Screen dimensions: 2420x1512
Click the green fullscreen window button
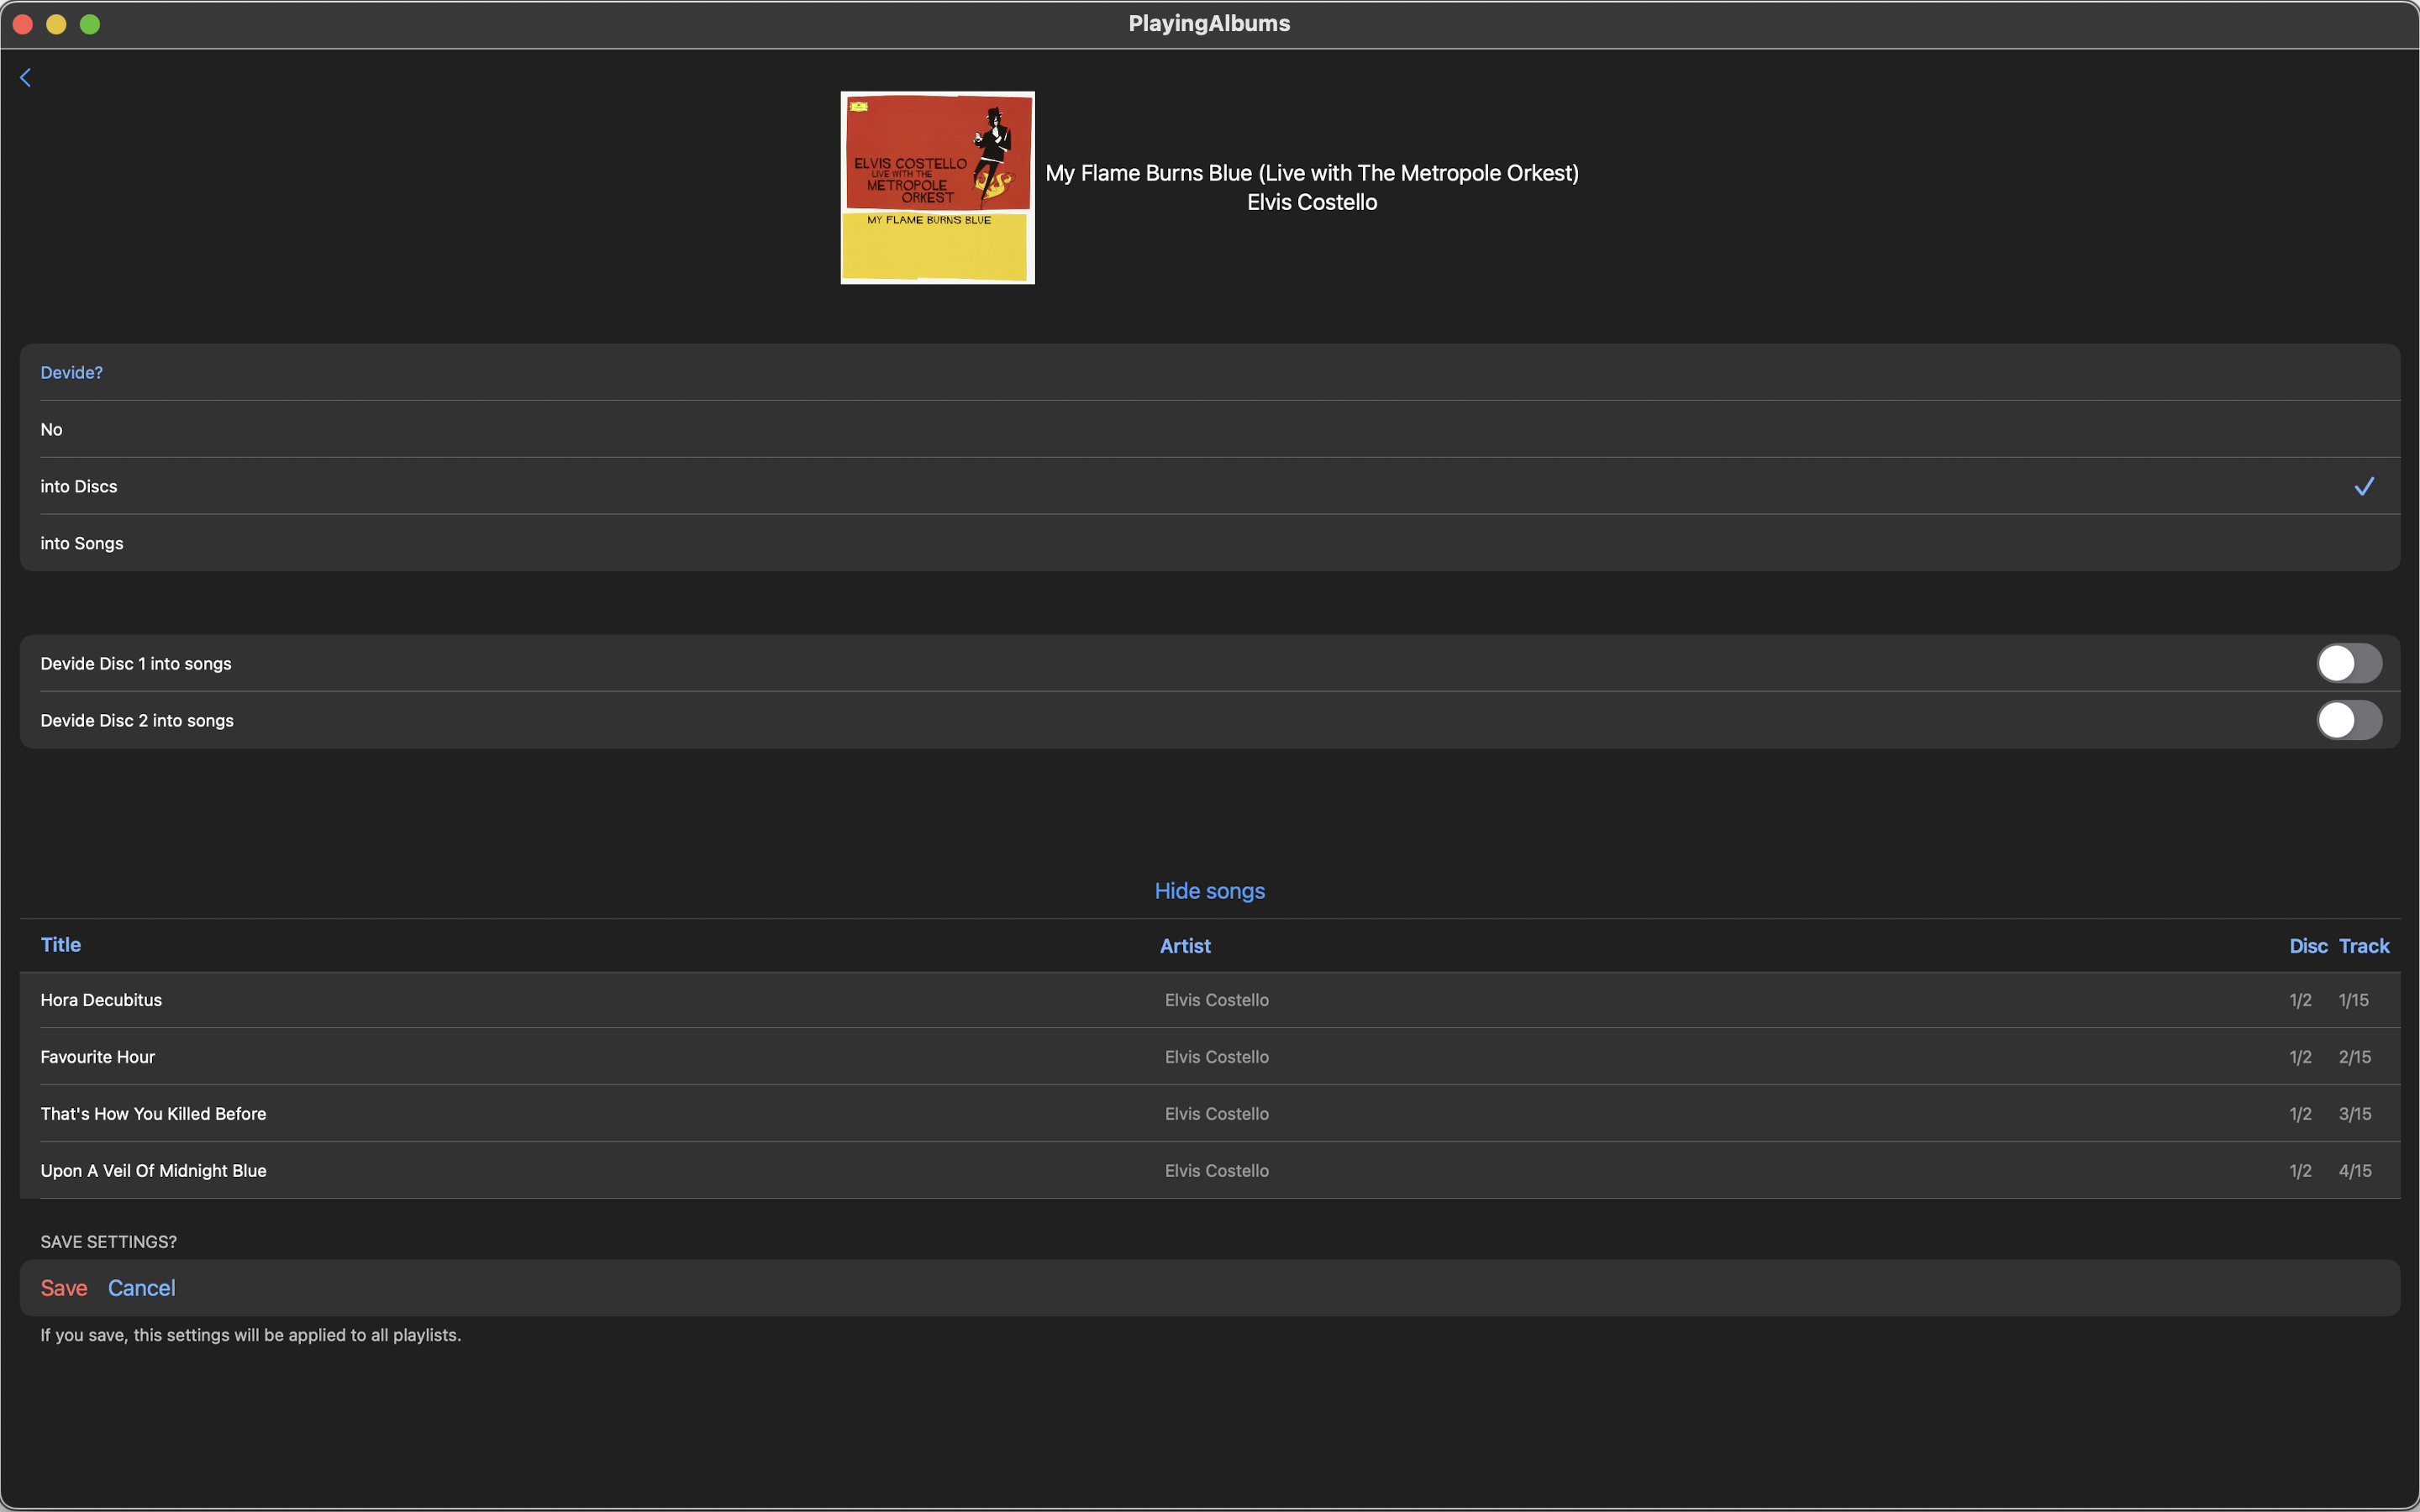(90, 24)
